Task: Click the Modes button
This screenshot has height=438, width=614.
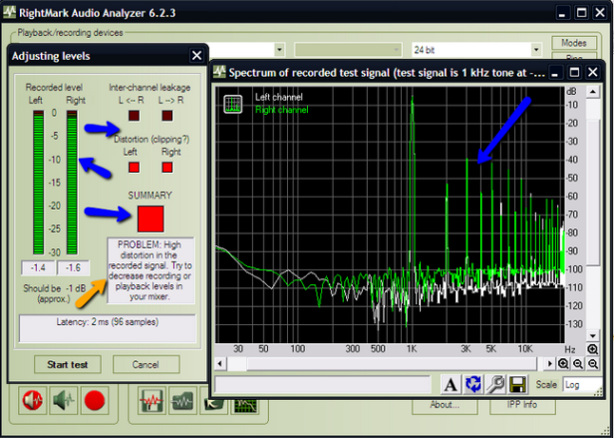Action: [x=573, y=44]
